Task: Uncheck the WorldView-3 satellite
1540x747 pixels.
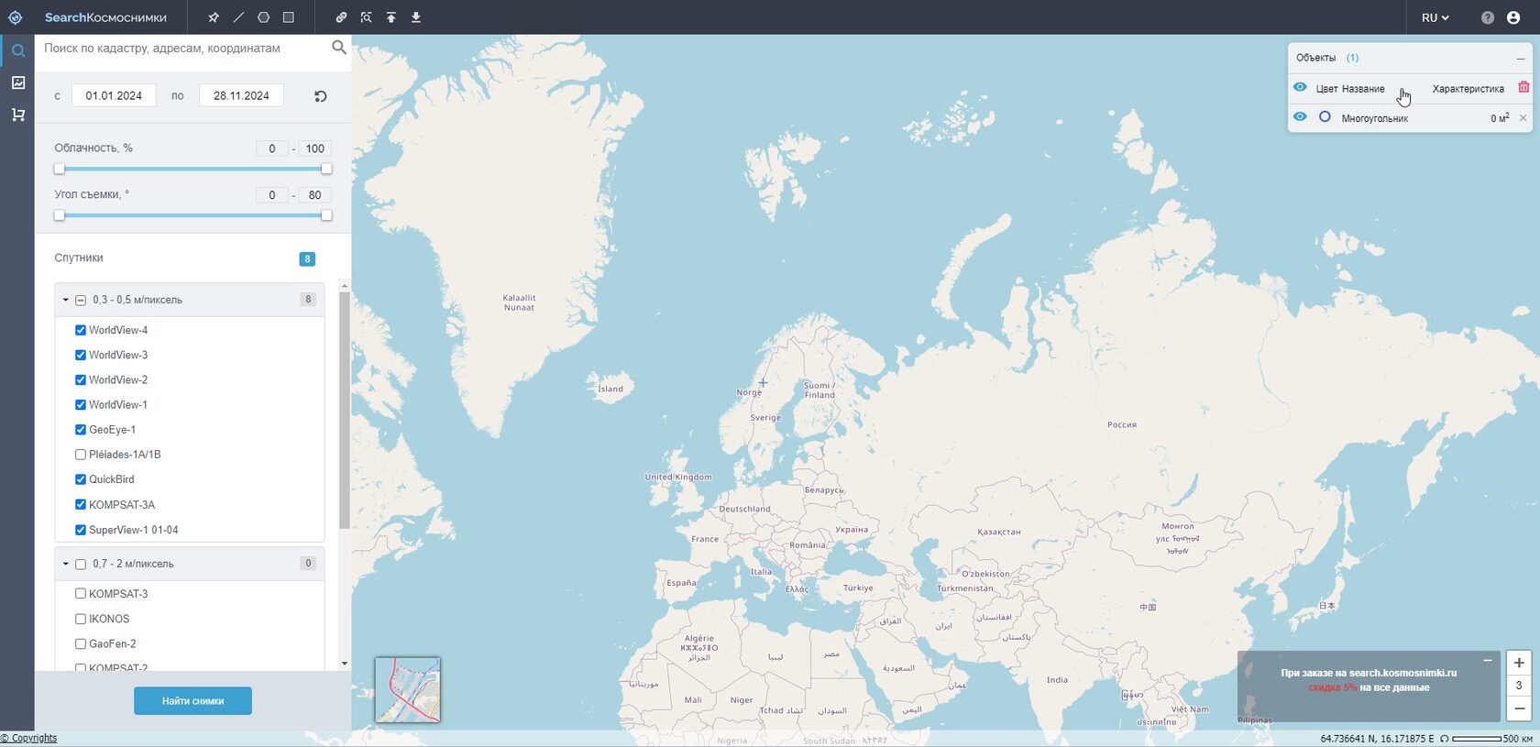Action: pyautogui.click(x=81, y=355)
